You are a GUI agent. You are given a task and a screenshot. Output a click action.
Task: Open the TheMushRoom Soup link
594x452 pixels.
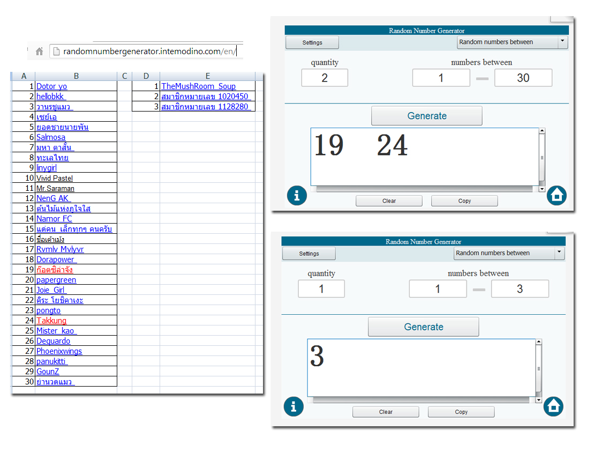(x=199, y=86)
